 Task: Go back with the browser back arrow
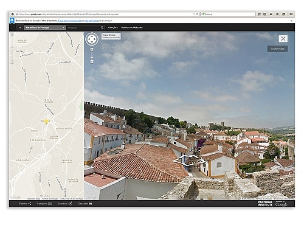coord(12,14)
